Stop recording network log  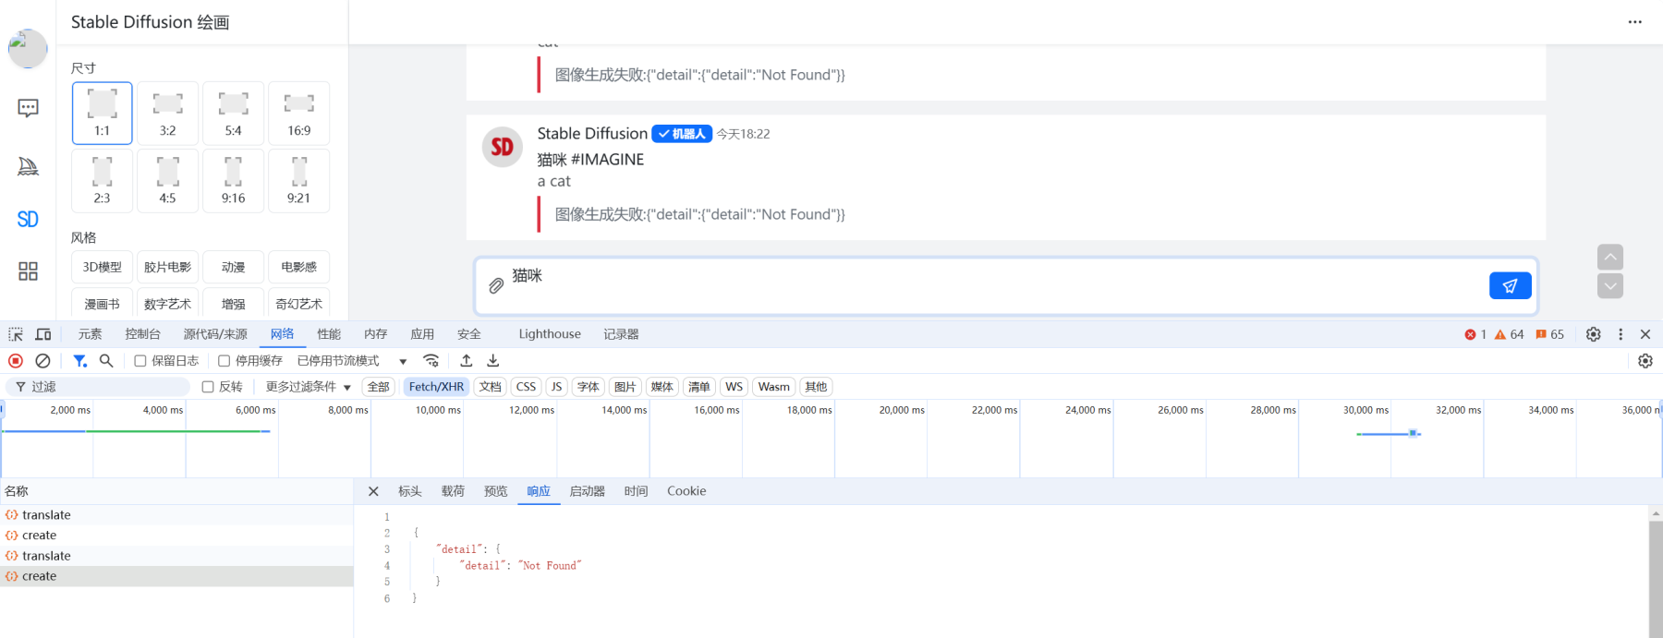[x=16, y=361]
